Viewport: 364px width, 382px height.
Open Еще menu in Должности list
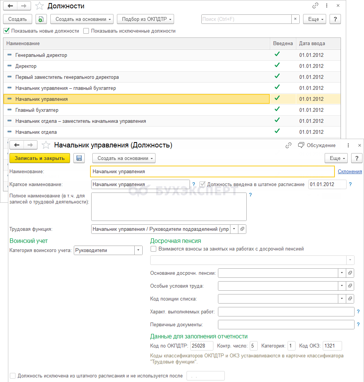point(314,19)
